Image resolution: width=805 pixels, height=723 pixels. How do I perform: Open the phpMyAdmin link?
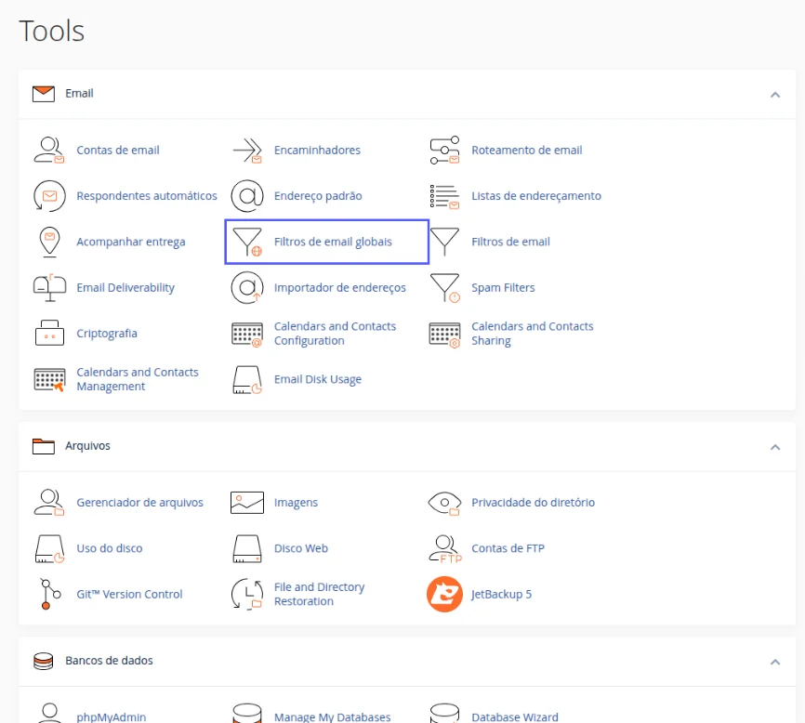(112, 716)
